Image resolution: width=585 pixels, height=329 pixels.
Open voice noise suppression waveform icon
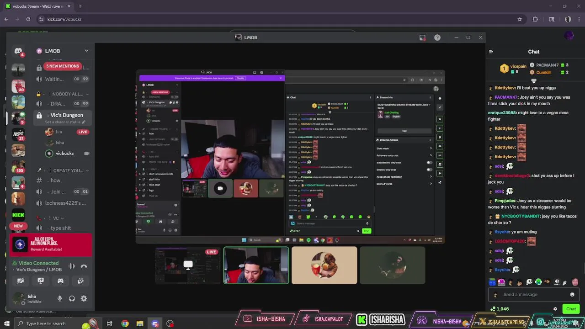(72, 266)
